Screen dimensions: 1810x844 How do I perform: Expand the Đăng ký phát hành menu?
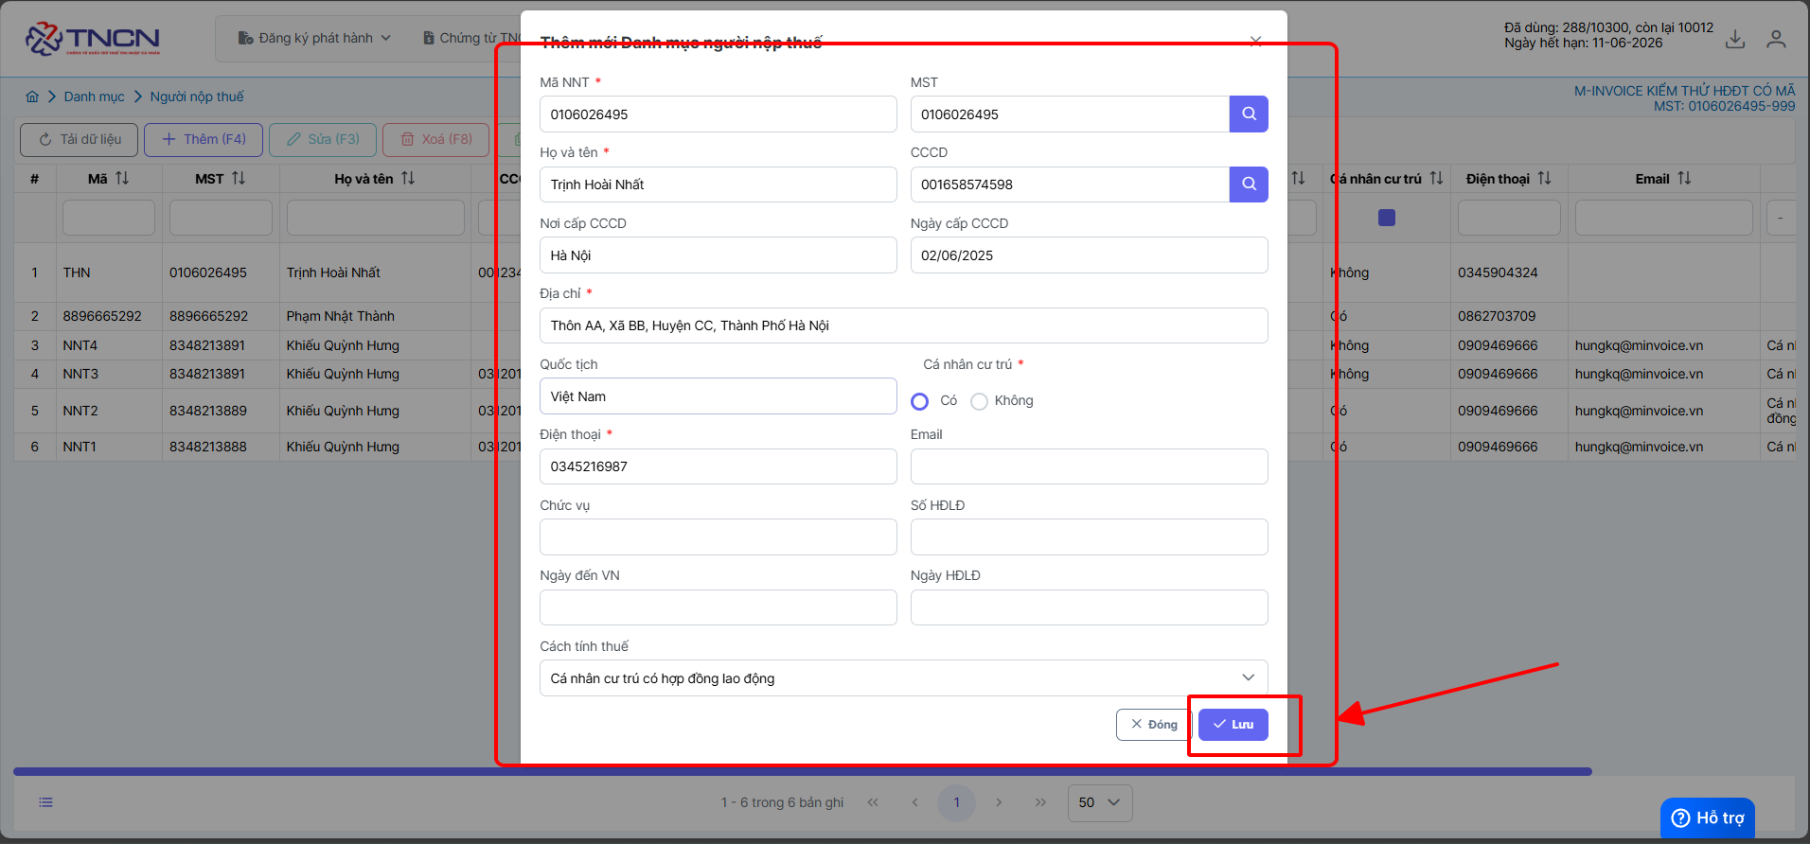tap(314, 38)
